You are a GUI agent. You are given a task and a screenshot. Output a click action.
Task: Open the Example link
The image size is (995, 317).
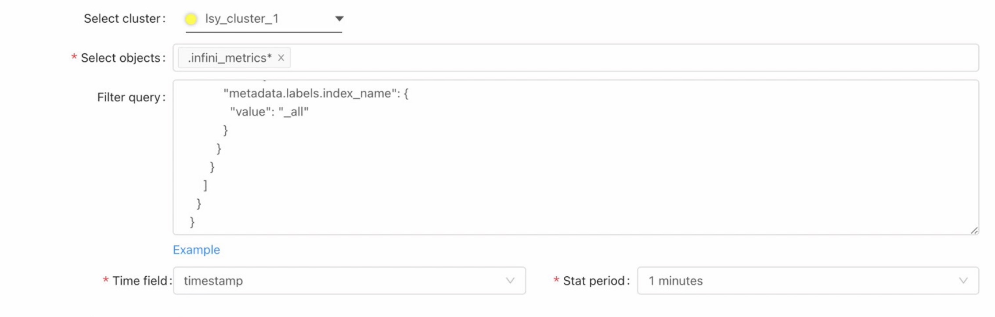click(196, 250)
